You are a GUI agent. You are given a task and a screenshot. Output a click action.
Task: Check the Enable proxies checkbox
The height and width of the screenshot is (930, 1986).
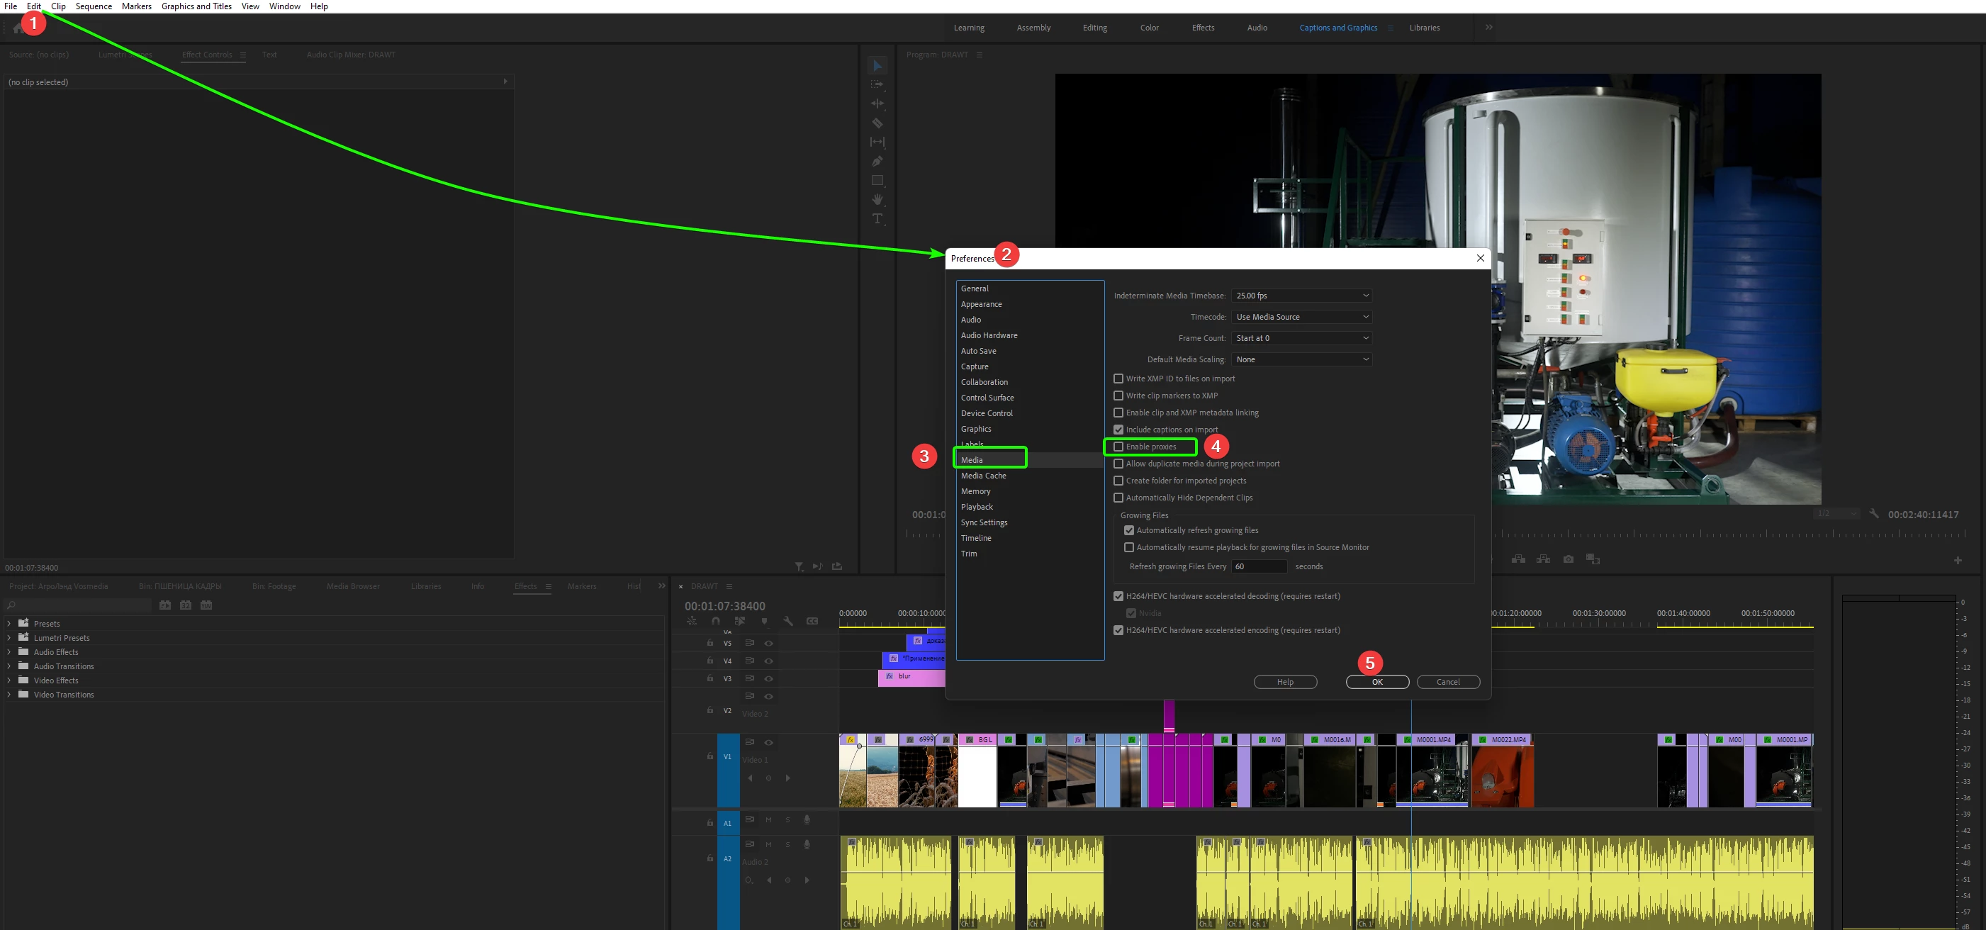[x=1118, y=447]
